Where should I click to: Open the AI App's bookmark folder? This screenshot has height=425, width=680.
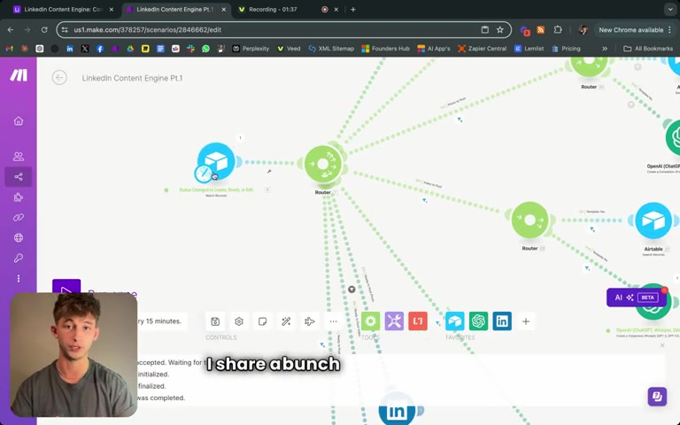pyautogui.click(x=434, y=49)
